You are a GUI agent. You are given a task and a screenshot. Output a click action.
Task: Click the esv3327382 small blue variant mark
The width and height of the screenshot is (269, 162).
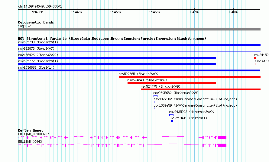pos(154,102)
